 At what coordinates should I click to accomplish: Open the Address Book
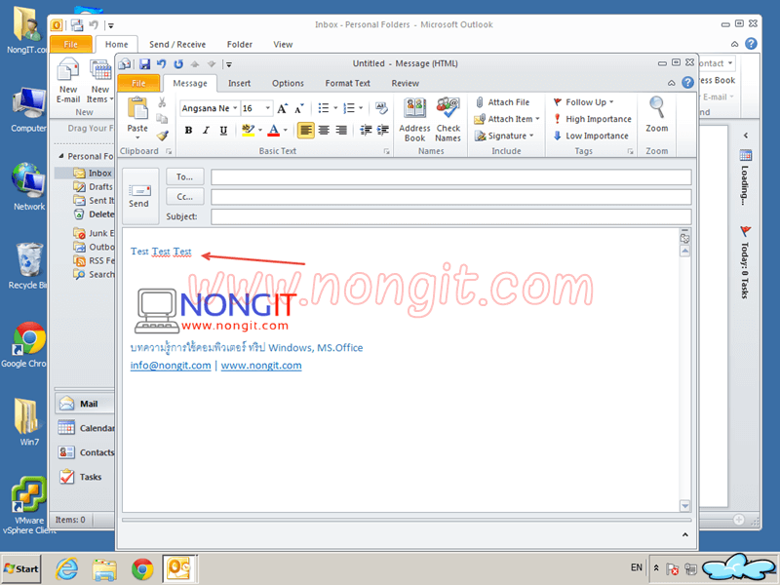(x=414, y=120)
